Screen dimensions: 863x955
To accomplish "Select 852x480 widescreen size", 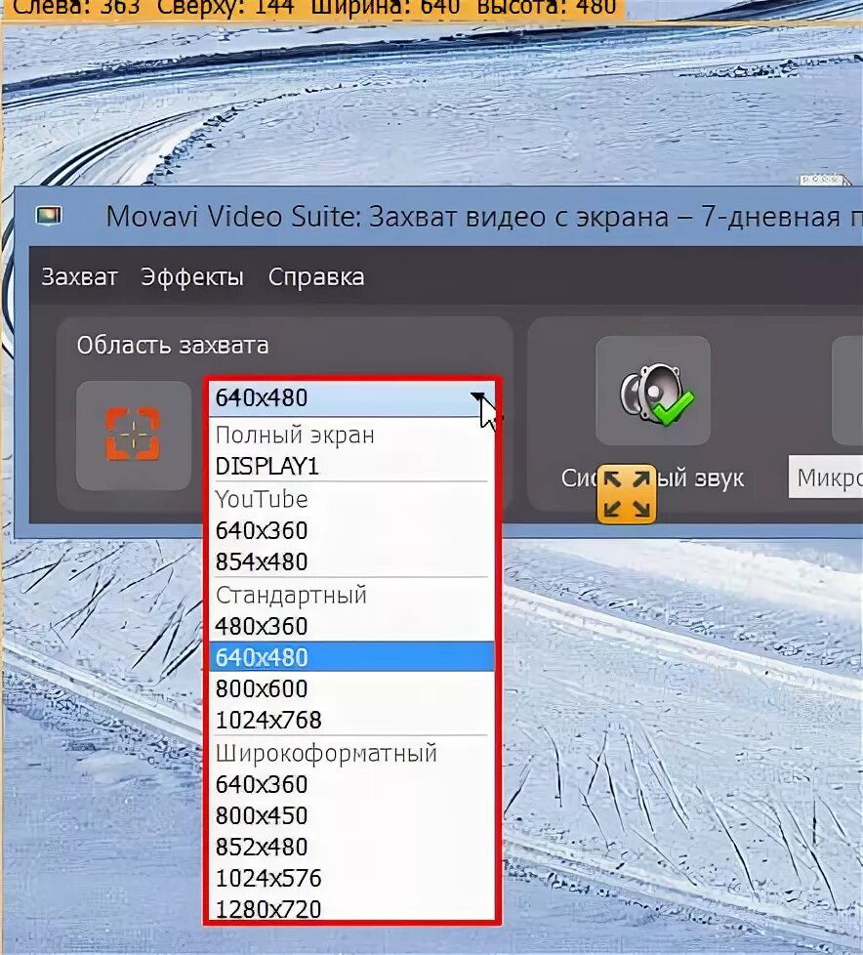I will (352, 847).
